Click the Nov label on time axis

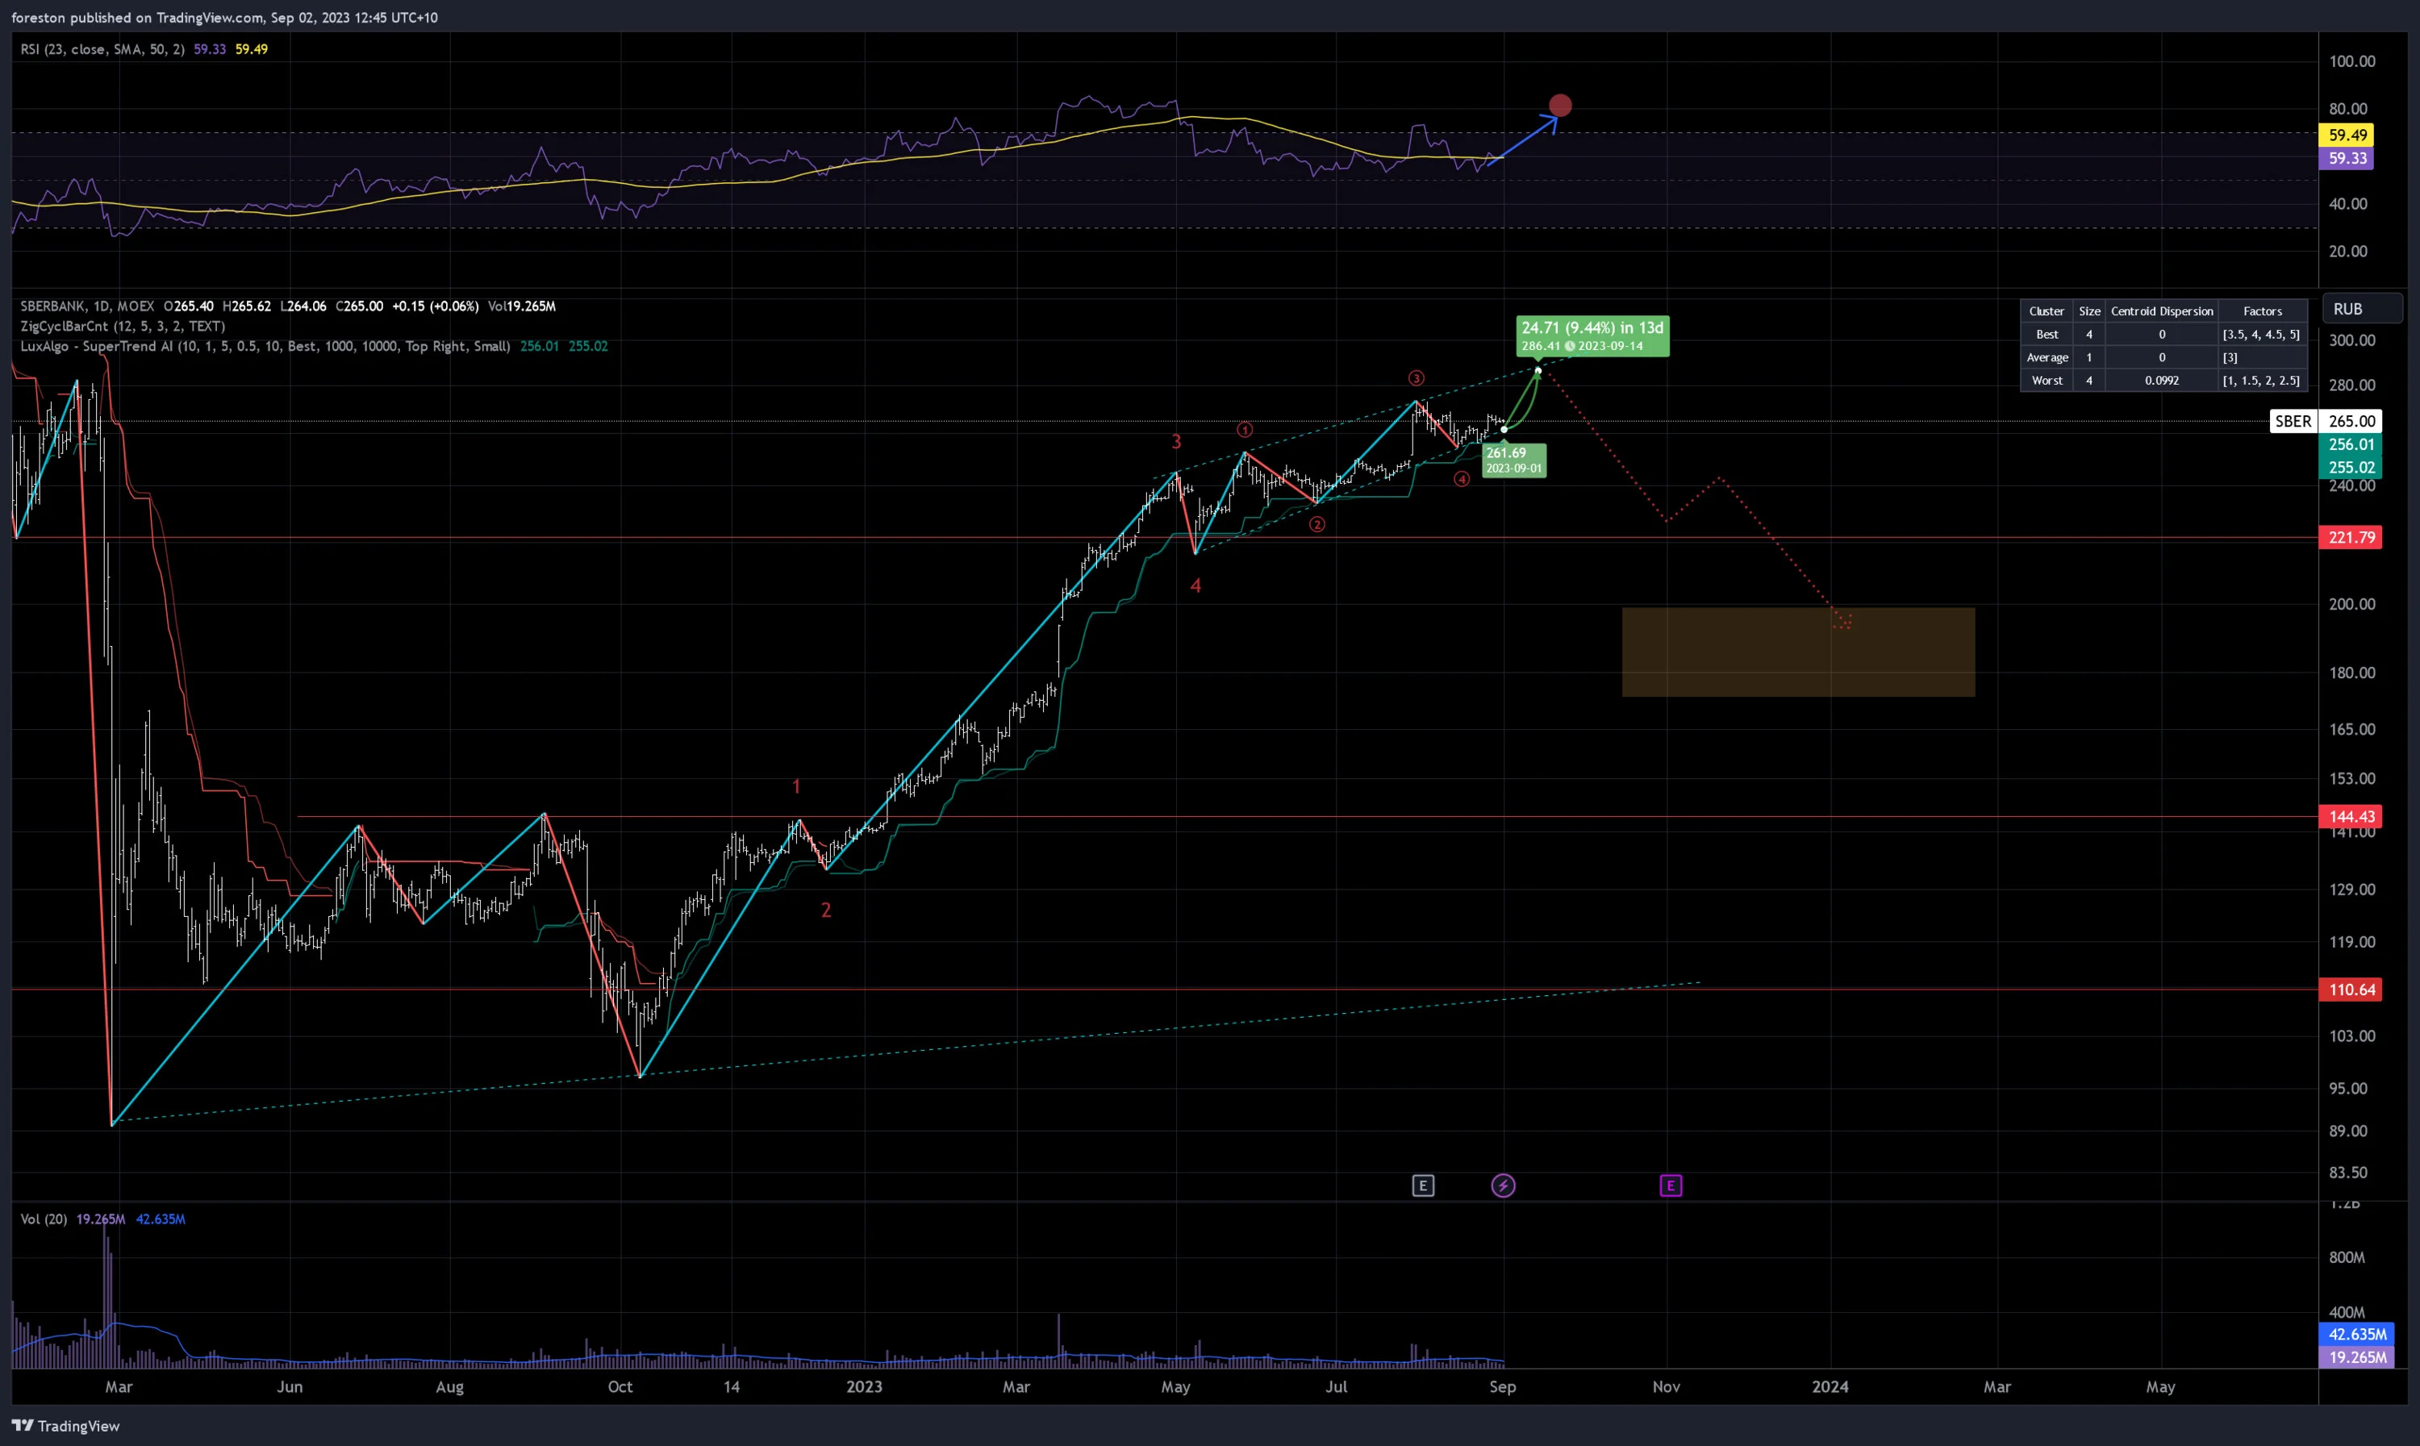point(1666,1386)
